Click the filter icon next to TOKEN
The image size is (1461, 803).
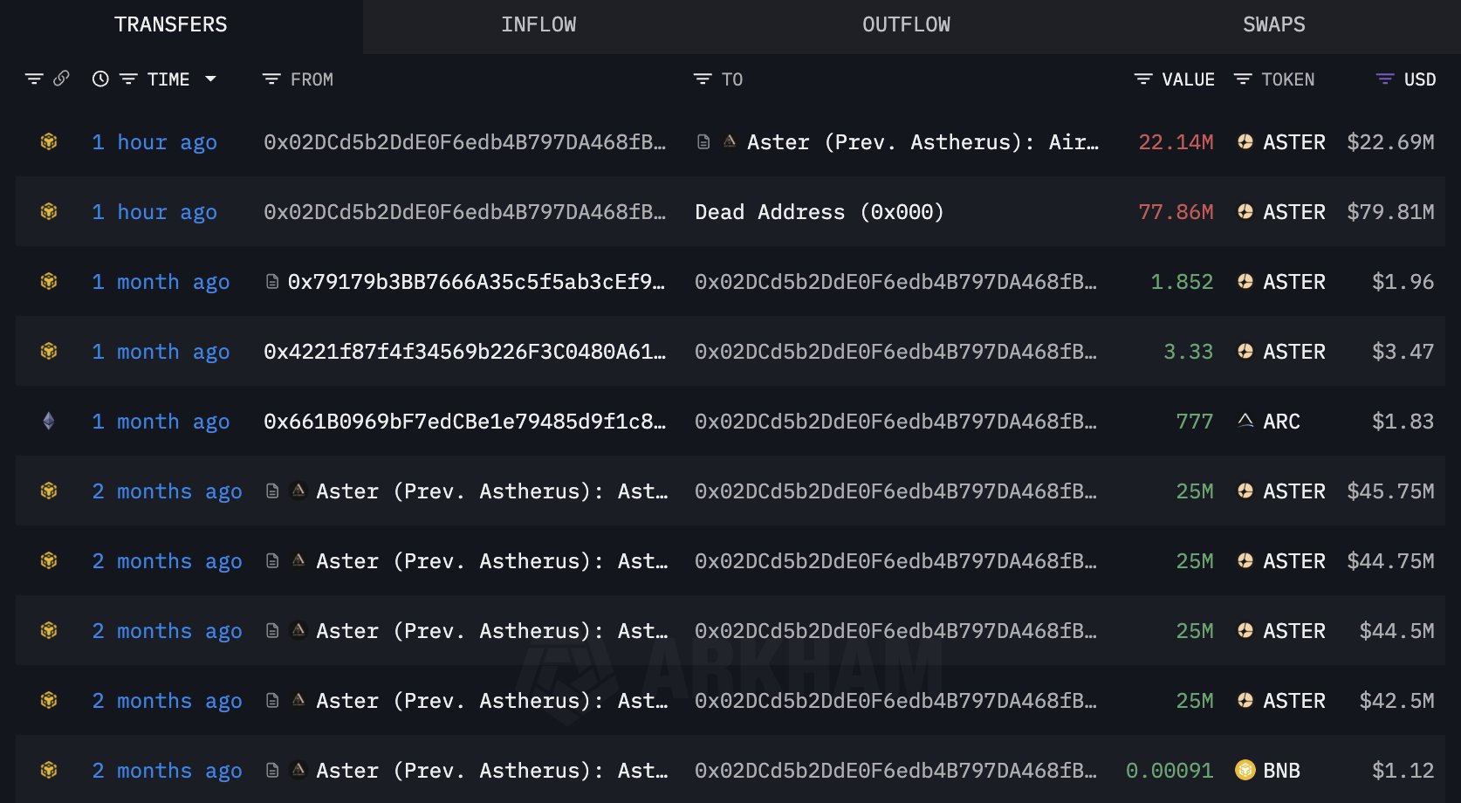click(x=1243, y=79)
